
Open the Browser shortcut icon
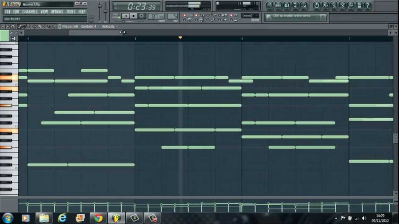295,5
